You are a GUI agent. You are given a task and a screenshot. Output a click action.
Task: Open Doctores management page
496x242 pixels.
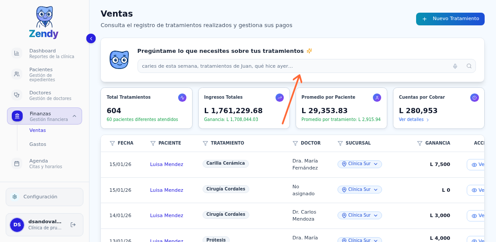(x=44, y=95)
